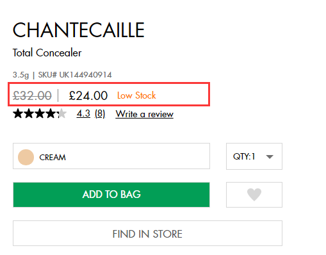Open the Write a review link
The image size is (326, 255).
(x=145, y=114)
